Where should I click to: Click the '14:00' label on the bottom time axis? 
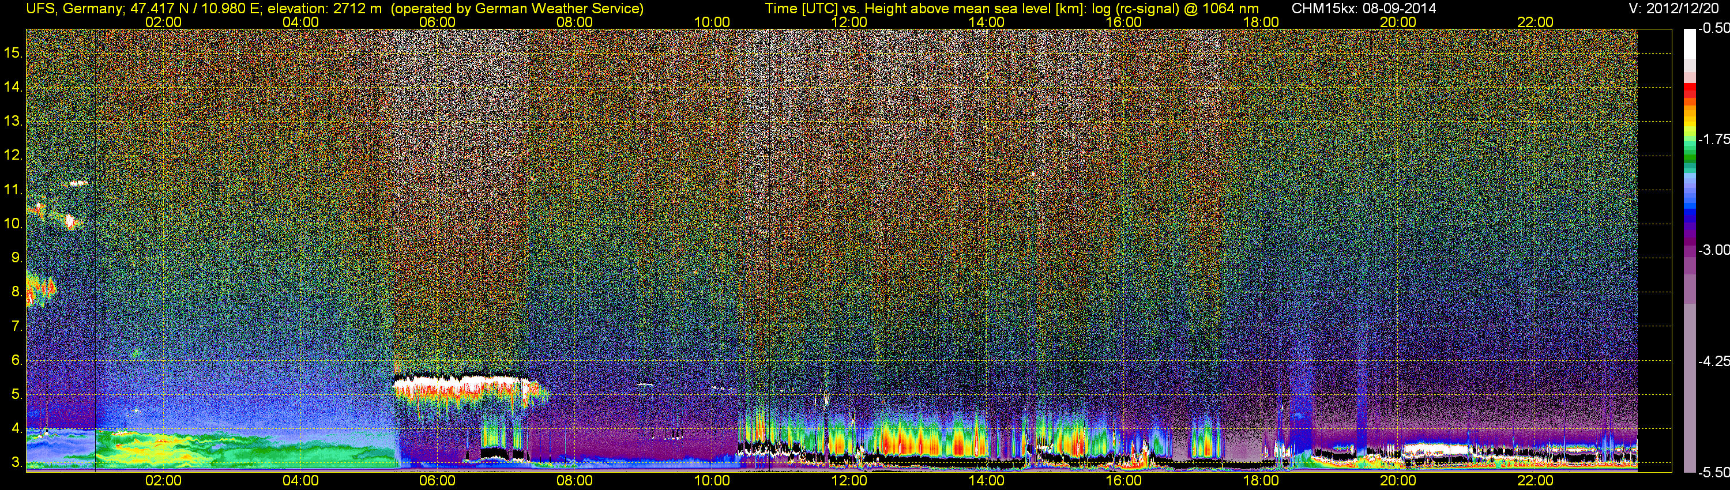(987, 481)
